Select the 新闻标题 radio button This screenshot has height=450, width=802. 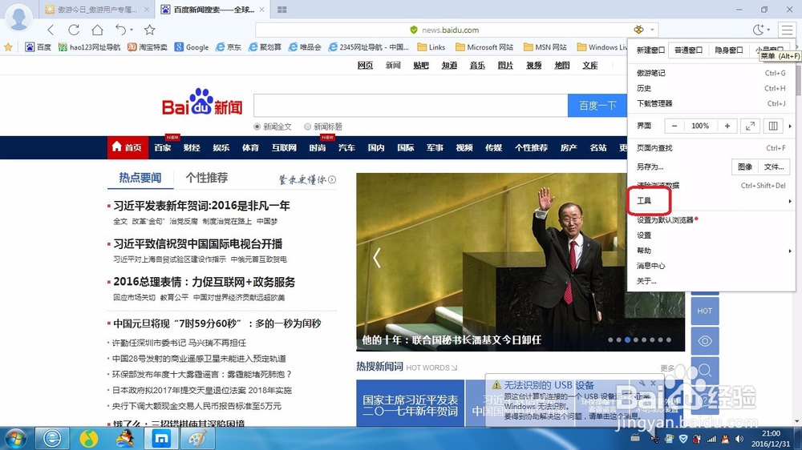307,127
